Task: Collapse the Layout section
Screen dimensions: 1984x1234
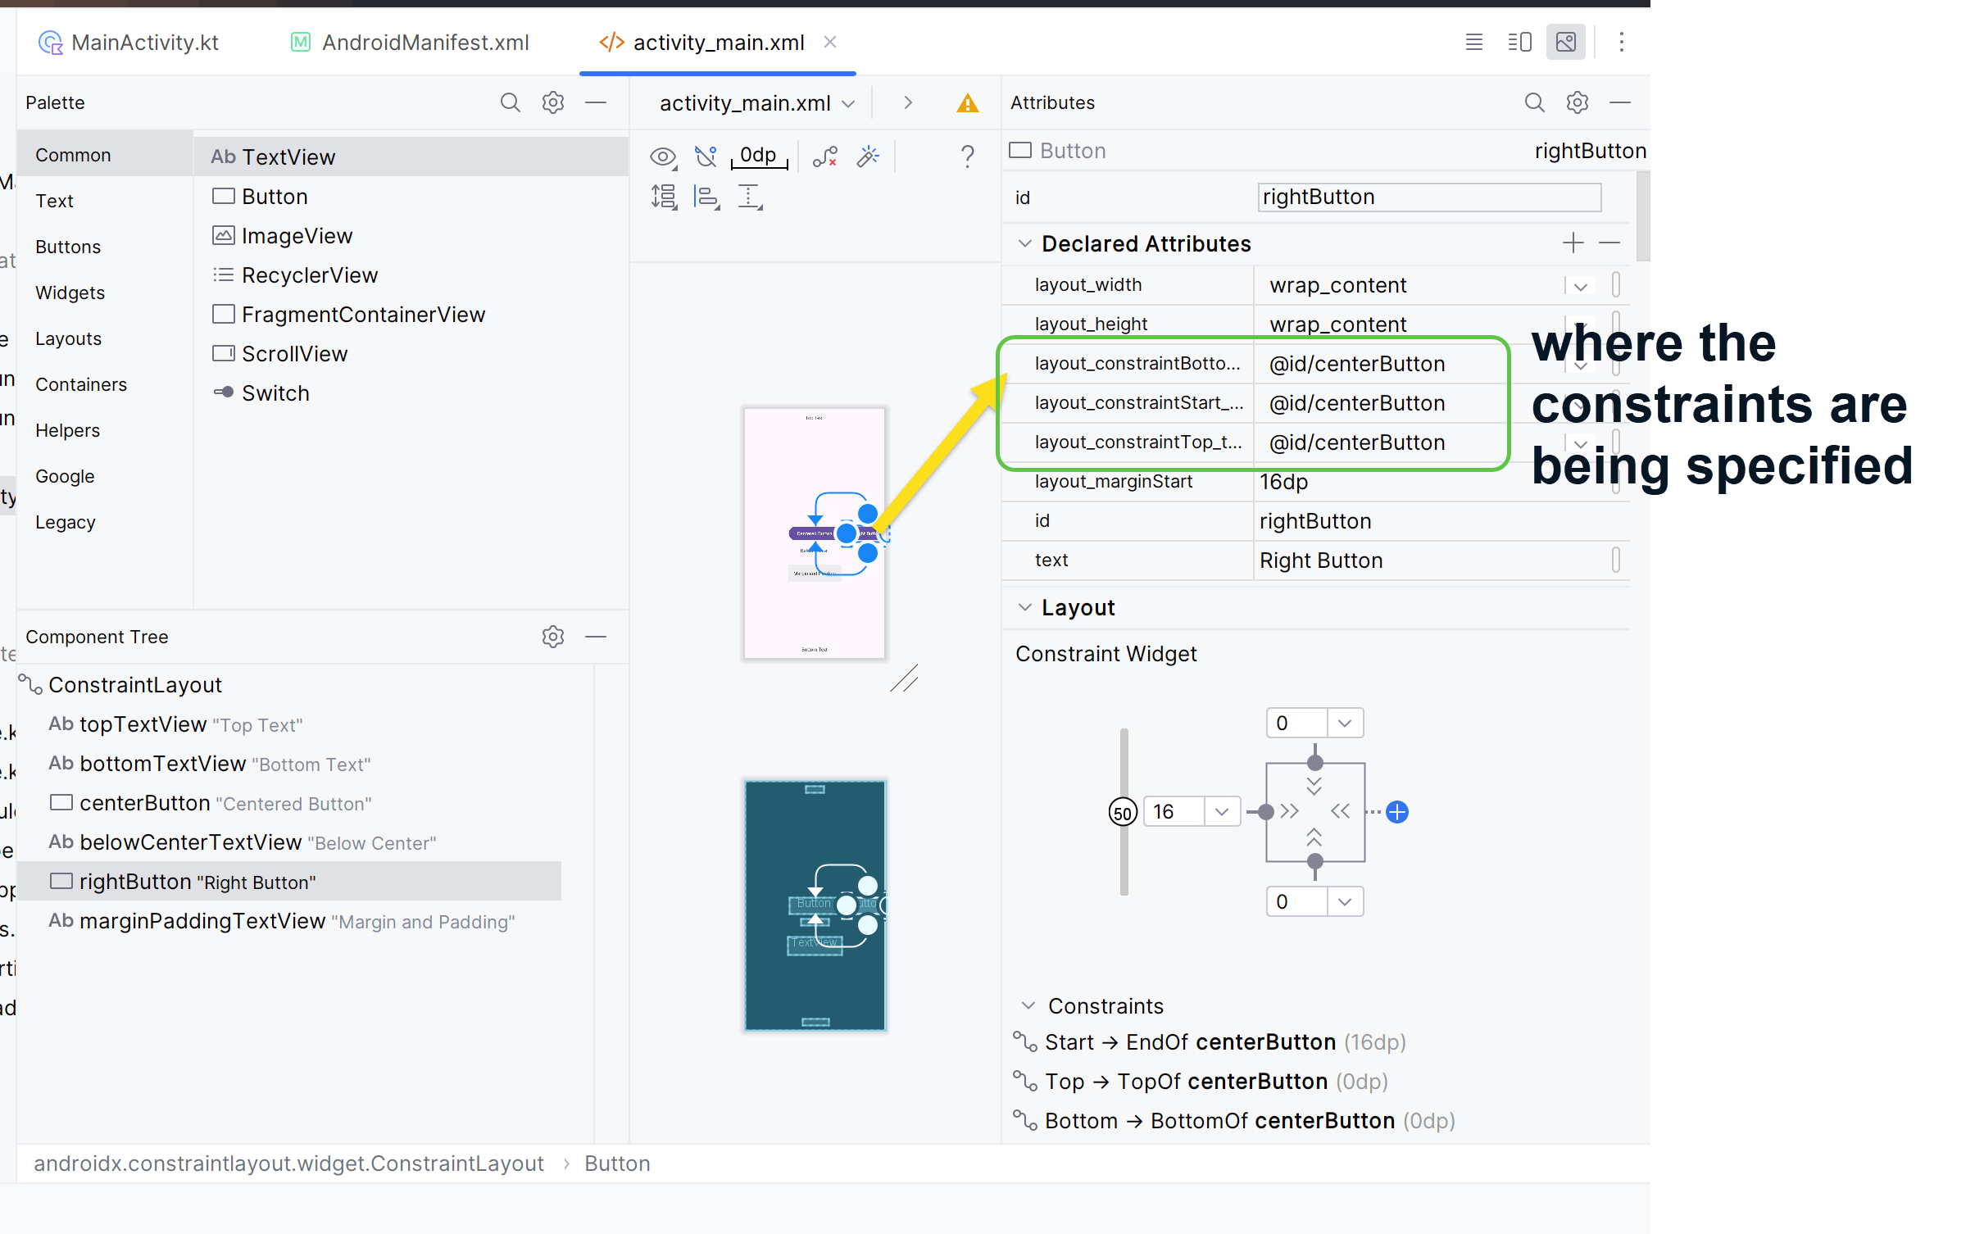Action: point(1024,607)
